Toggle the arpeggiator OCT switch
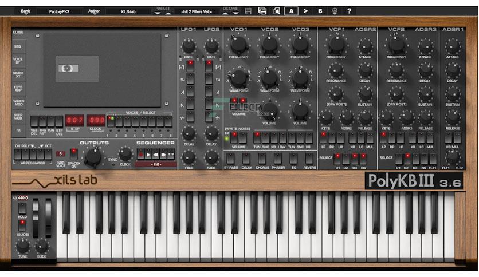Image resolution: width=479 pixels, height=277 pixels. 48,155
